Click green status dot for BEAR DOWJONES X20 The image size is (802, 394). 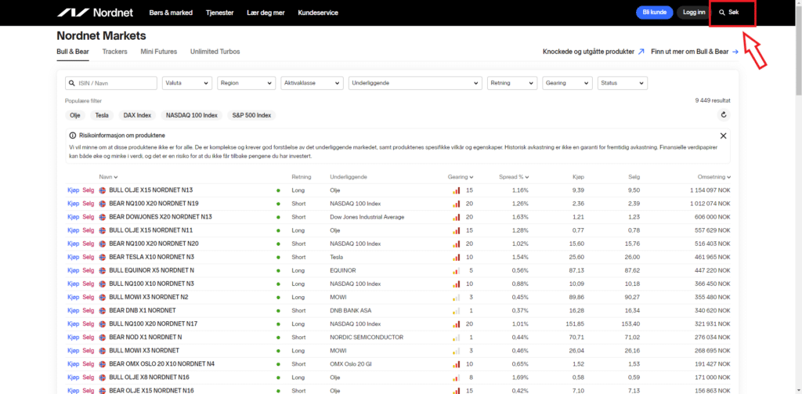pyautogui.click(x=278, y=217)
